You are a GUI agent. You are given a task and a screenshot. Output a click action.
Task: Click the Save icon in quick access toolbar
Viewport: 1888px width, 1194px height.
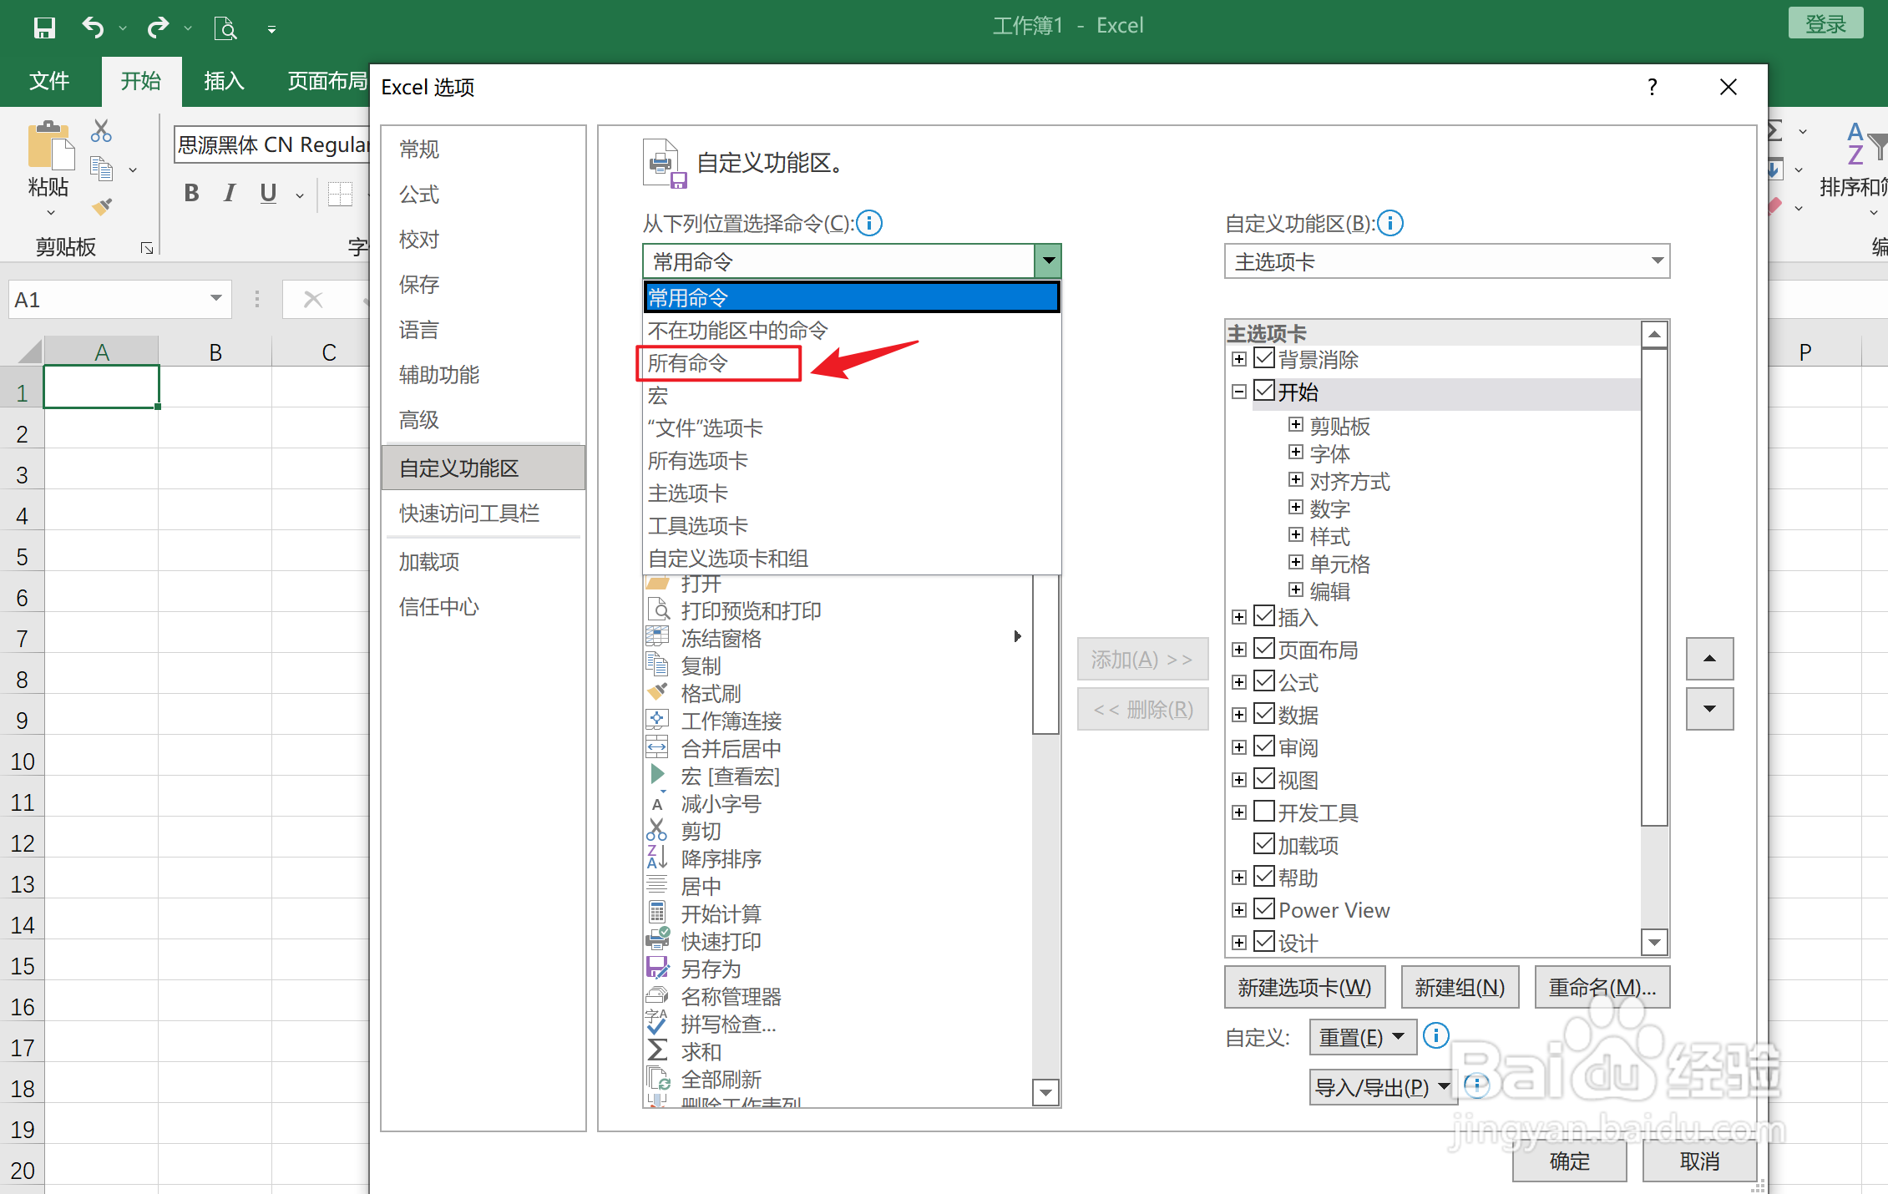point(44,28)
